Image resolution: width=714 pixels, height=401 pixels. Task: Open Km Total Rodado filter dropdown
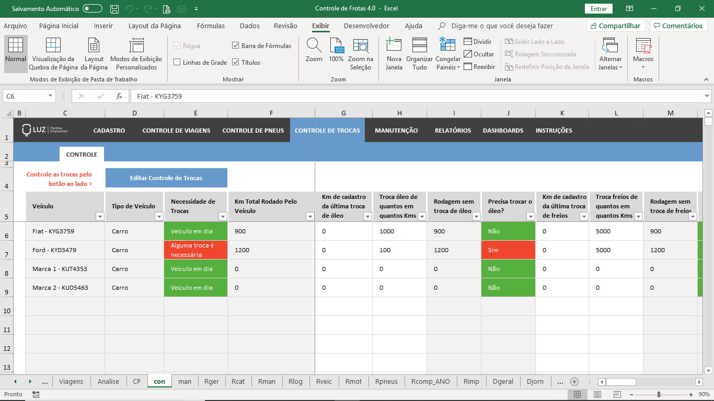[310, 217]
